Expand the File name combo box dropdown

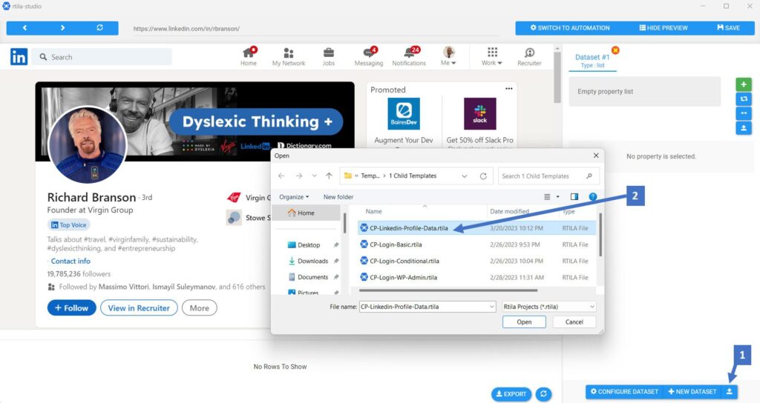(x=492, y=307)
